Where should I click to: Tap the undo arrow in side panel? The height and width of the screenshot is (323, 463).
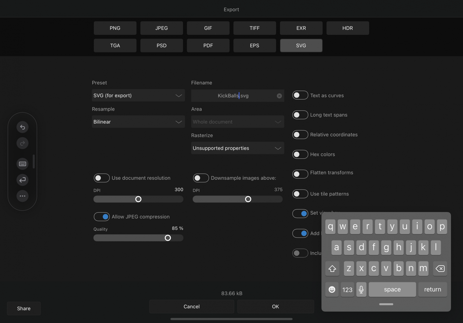coord(23,127)
